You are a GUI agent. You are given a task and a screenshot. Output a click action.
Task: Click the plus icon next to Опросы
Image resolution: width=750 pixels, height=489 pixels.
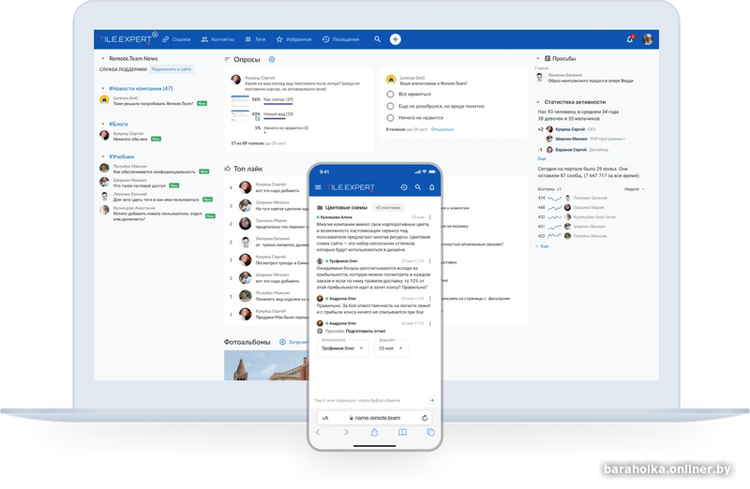(272, 60)
